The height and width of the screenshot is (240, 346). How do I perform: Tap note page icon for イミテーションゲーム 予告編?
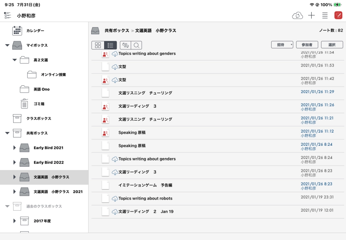(x=105, y=185)
